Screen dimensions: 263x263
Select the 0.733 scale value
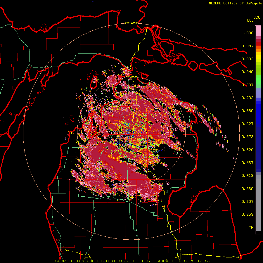[x=248, y=98]
